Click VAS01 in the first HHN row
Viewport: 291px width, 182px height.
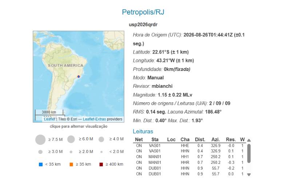[x=155, y=151]
